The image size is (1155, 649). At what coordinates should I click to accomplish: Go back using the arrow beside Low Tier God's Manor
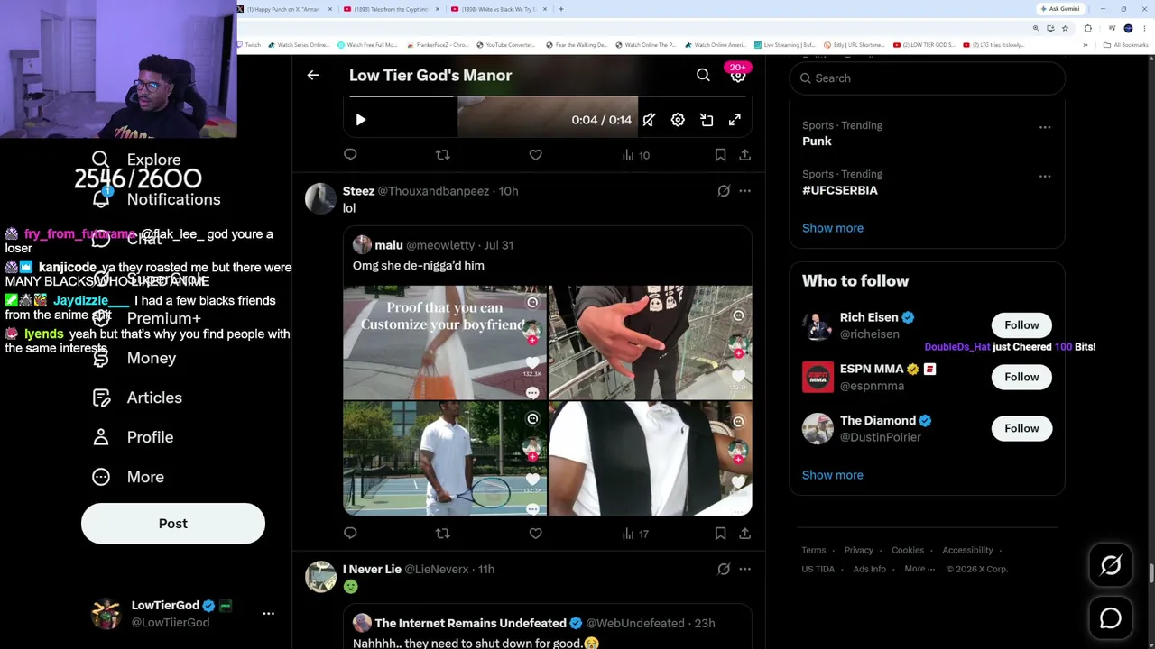coord(313,76)
